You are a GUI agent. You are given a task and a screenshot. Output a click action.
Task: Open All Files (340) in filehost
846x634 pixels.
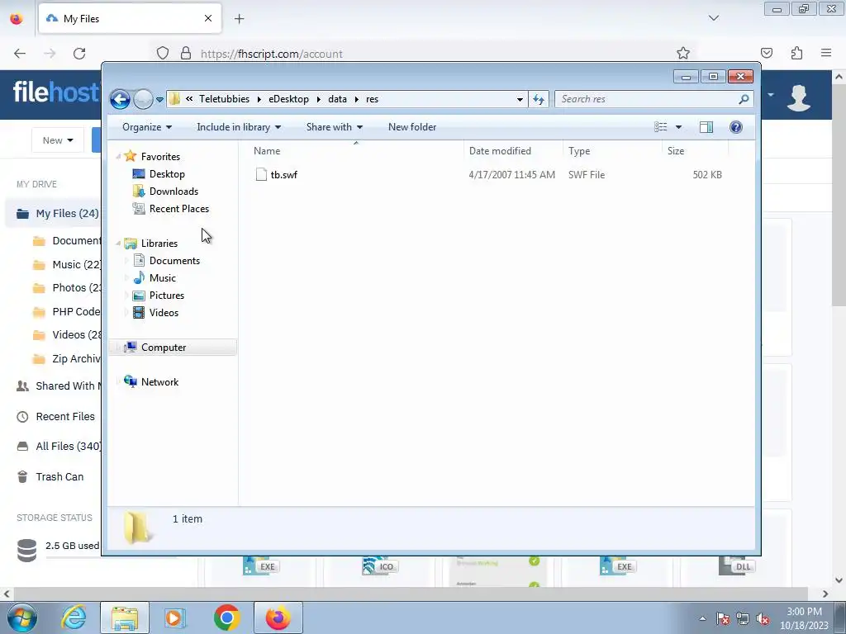pyautogui.click(x=68, y=447)
